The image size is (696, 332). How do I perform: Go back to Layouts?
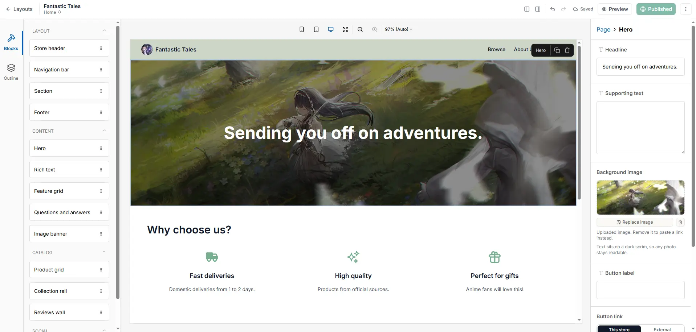point(19,9)
